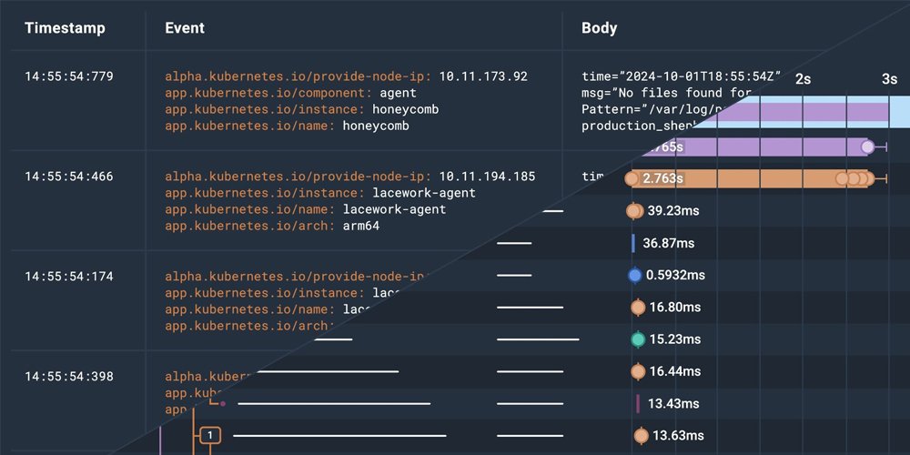This screenshot has width=910, height=455.
Task: Click the 3s timeline tick label
Action: tap(889, 79)
